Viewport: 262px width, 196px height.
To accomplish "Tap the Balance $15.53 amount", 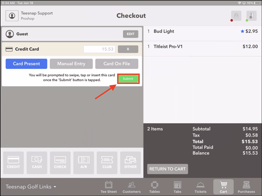I will pyautogui.click(x=250, y=153).
